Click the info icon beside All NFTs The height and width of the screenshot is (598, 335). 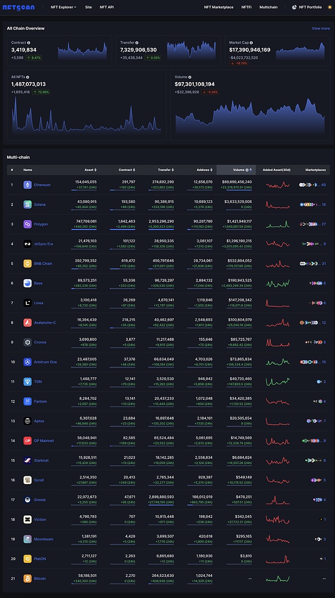pyautogui.click(x=27, y=77)
